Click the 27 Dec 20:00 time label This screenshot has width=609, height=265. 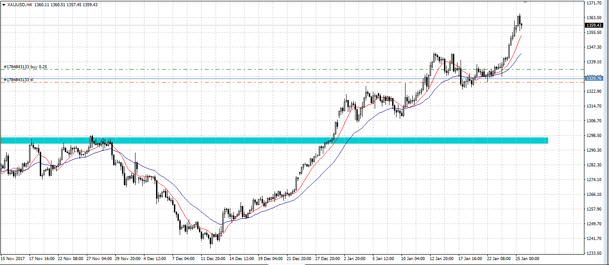328,259
